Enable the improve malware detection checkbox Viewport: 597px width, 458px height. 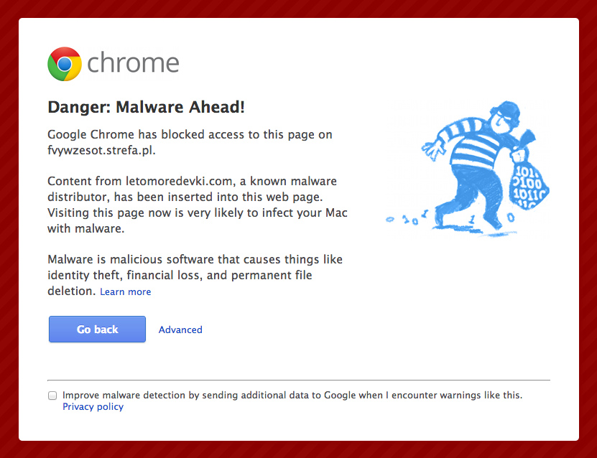tap(52, 396)
